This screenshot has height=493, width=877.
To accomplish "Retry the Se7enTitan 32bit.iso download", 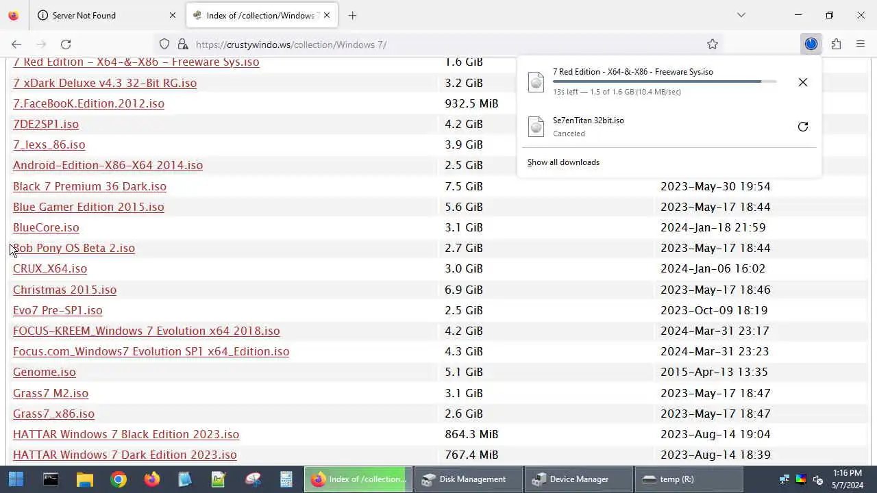I will click(803, 127).
